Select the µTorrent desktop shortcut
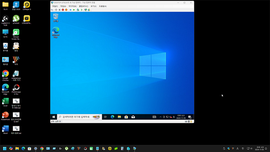This screenshot has width=270, height=152. click(16, 20)
